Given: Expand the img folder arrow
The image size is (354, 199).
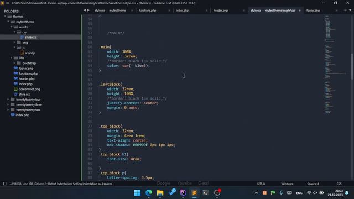Looking at the screenshot, I should point(14,43).
